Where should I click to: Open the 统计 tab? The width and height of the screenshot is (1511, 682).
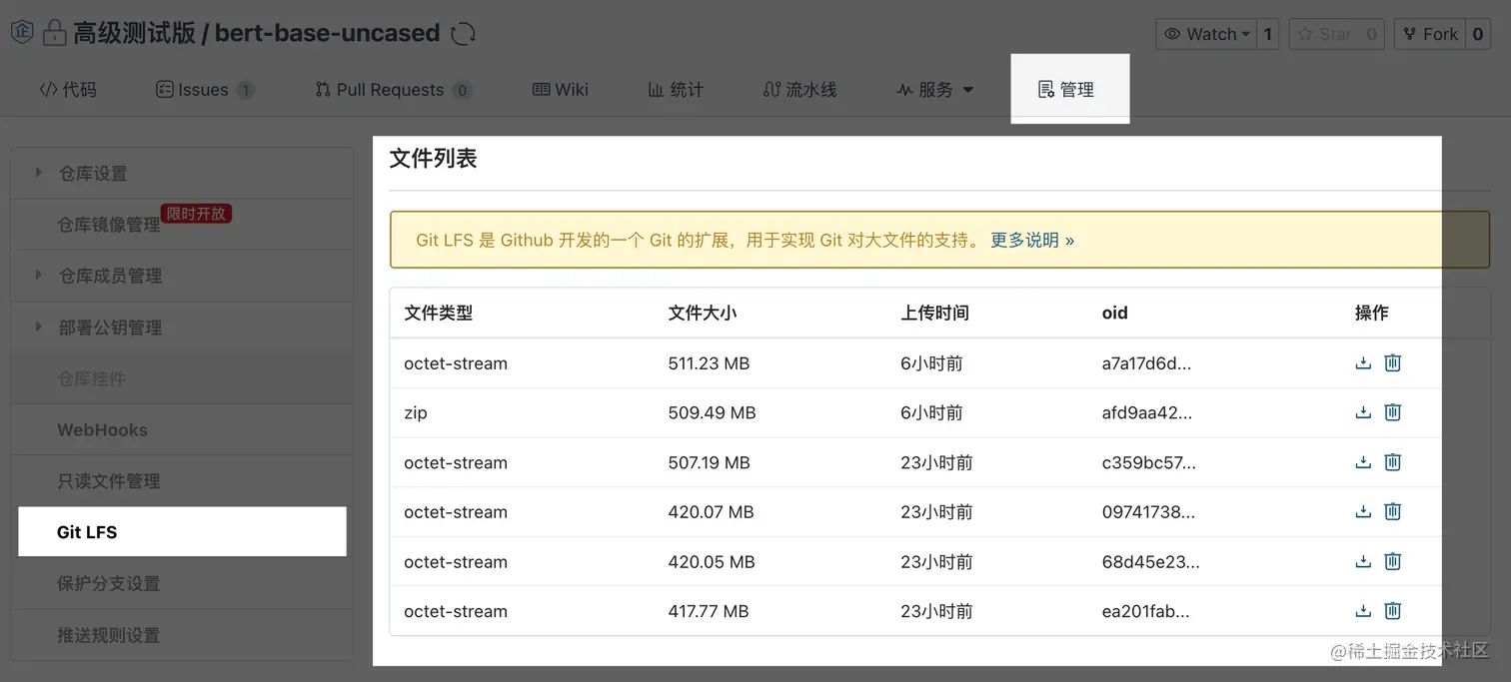[676, 90]
